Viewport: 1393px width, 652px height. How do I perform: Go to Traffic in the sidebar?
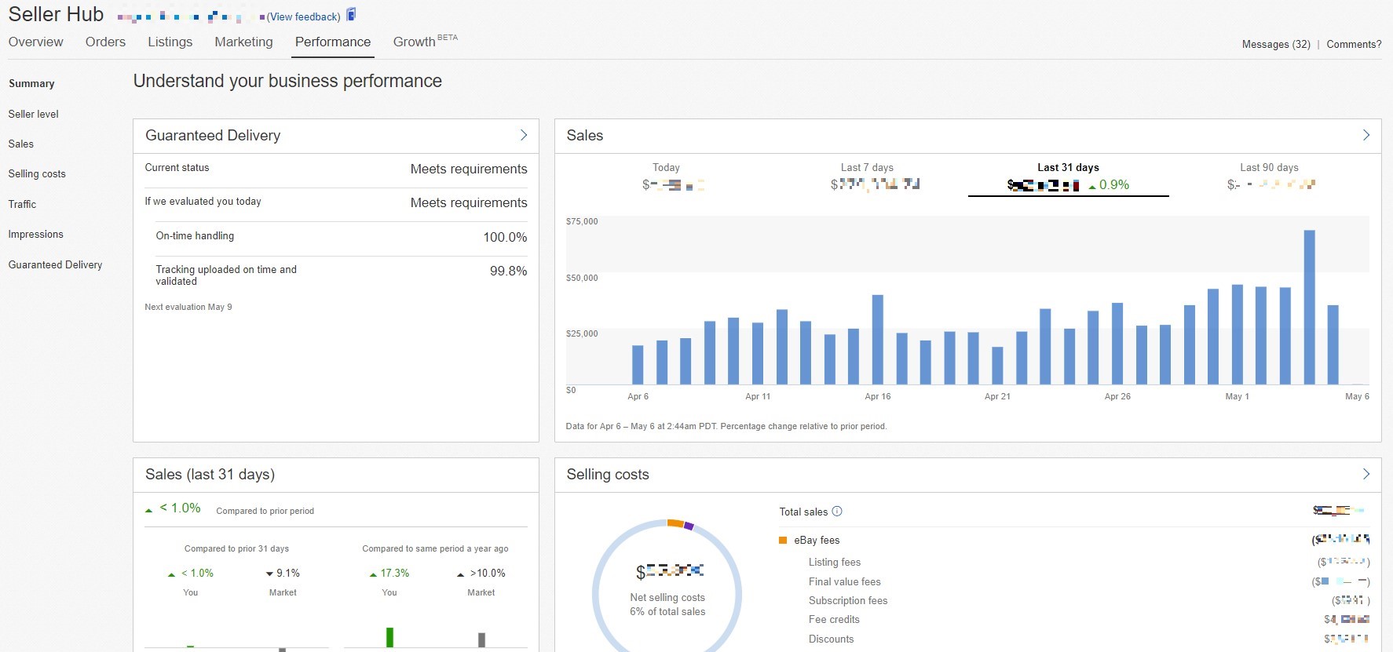(23, 205)
